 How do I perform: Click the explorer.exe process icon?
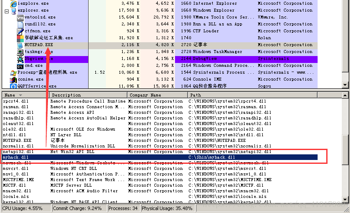click(14, 10)
